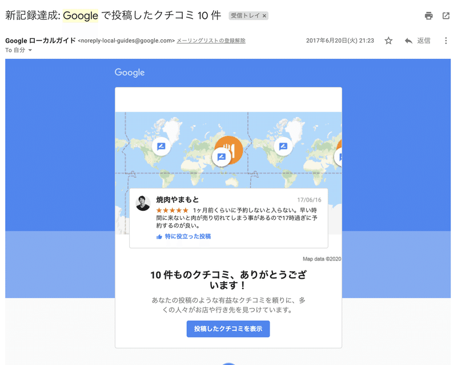Print this email with printer icon
This screenshot has width=457, height=365.
click(428, 16)
